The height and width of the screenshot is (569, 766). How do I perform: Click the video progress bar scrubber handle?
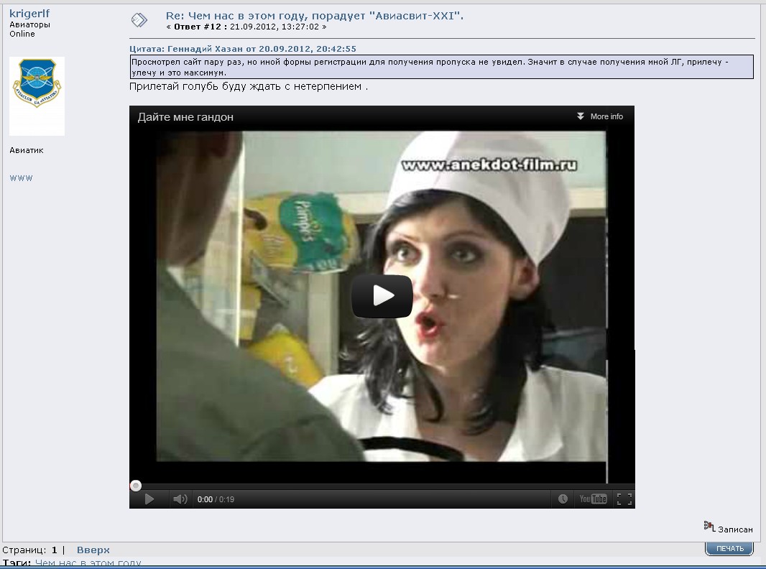[x=136, y=486]
